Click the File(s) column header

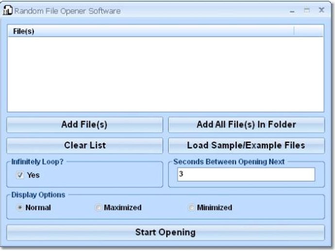coord(151,31)
